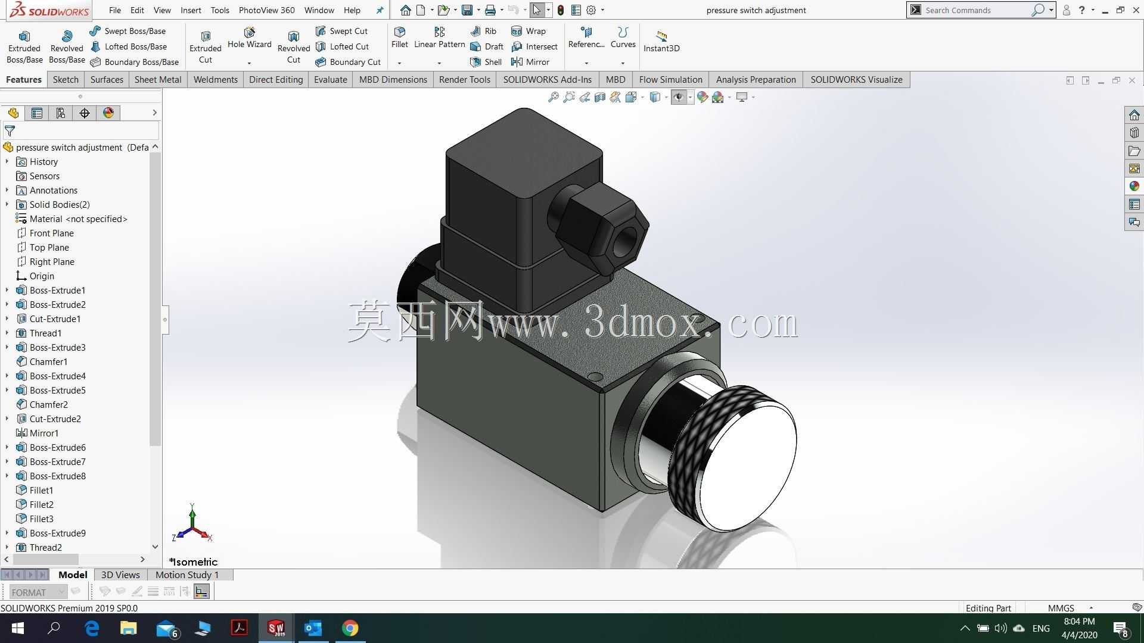Choose the Lofted Boss/Base tool
1144x643 pixels.
(129, 46)
